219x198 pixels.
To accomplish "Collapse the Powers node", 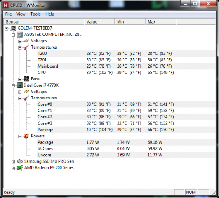I will coord(20,137).
